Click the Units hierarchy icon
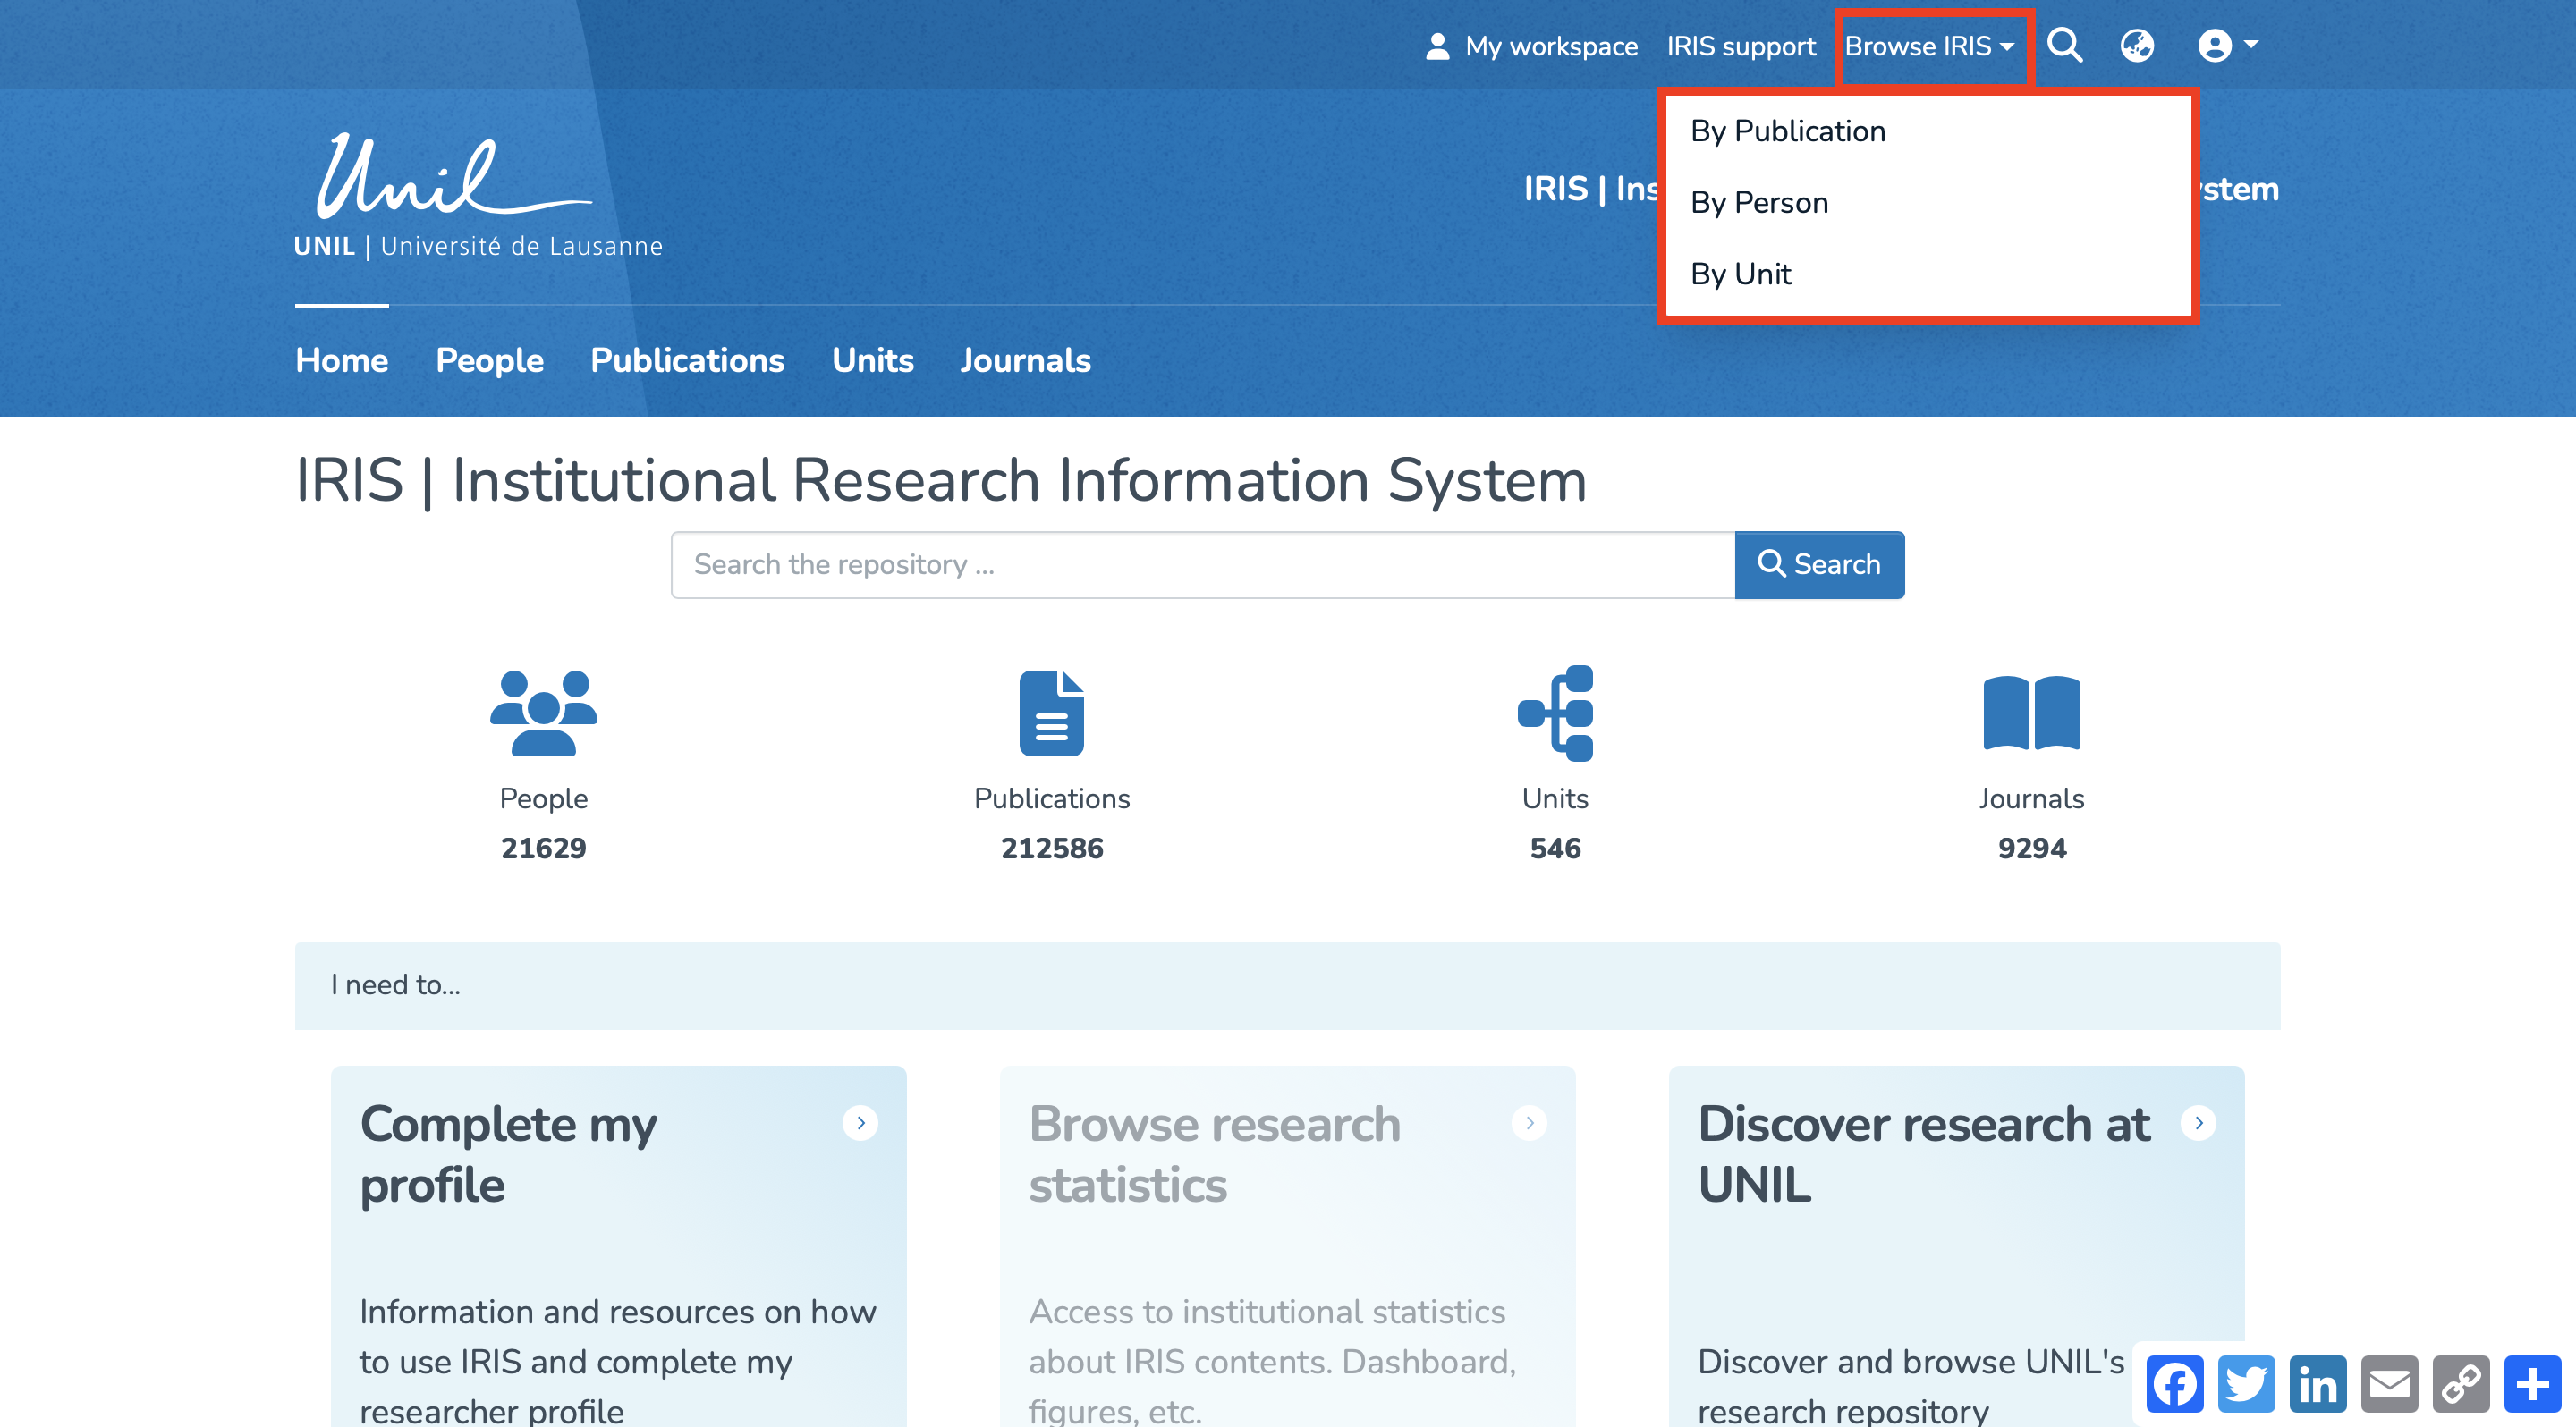This screenshot has height=1427, width=2576. [1555, 713]
